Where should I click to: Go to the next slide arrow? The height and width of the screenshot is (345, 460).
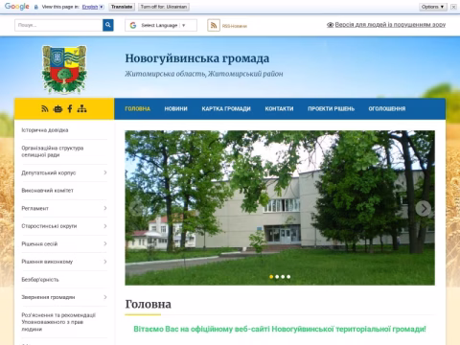[x=424, y=209]
